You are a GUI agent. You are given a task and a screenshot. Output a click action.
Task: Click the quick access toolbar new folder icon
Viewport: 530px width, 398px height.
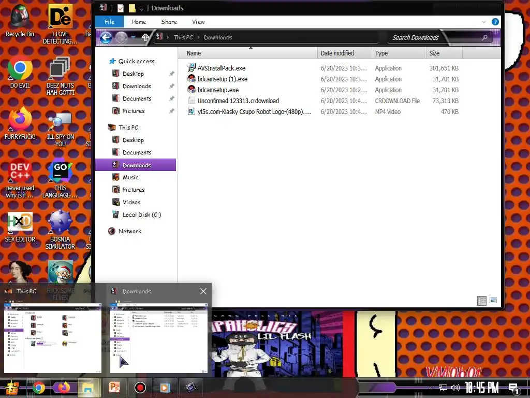(x=132, y=8)
